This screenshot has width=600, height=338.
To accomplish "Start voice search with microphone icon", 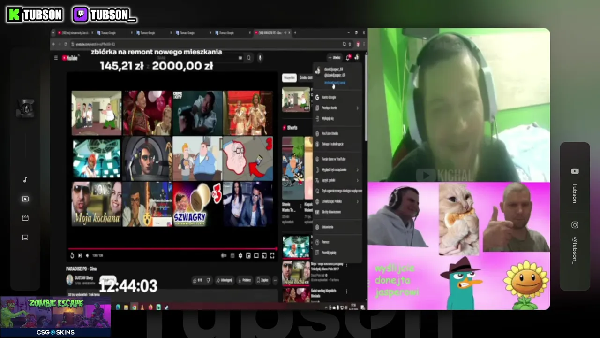I will (x=260, y=58).
